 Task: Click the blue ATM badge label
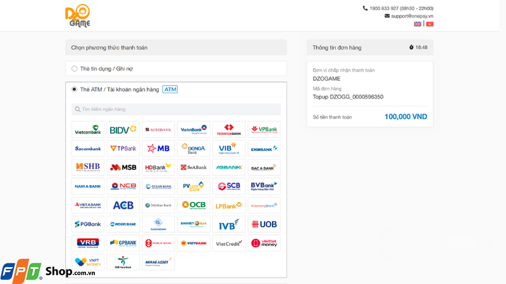(x=170, y=89)
